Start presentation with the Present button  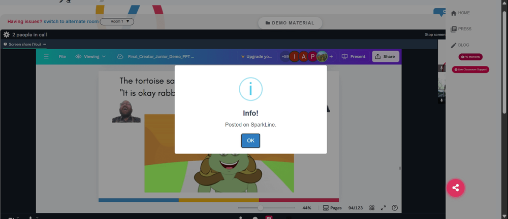pos(354,57)
